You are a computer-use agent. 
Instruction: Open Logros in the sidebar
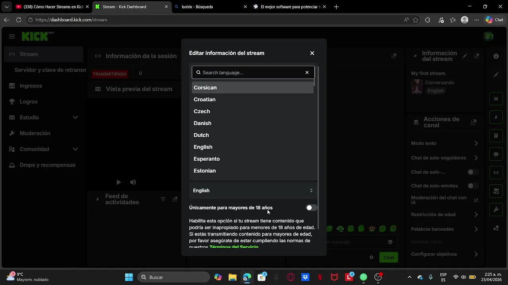coord(44,102)
